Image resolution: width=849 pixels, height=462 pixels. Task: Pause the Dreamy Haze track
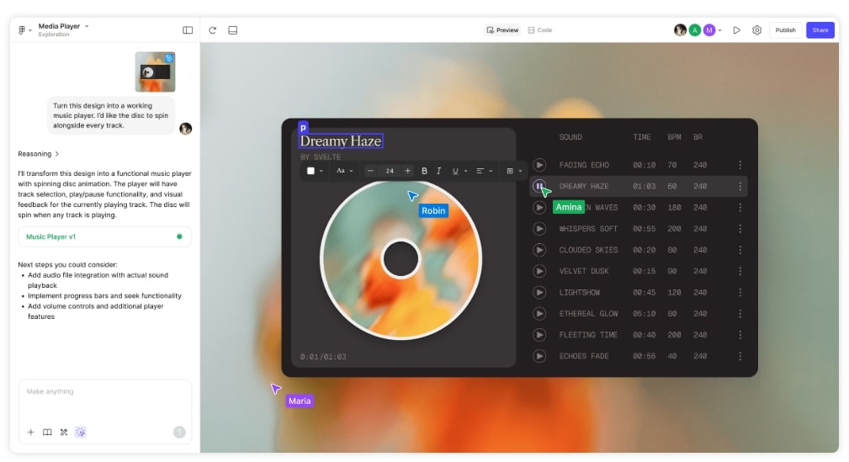point(539,186)
